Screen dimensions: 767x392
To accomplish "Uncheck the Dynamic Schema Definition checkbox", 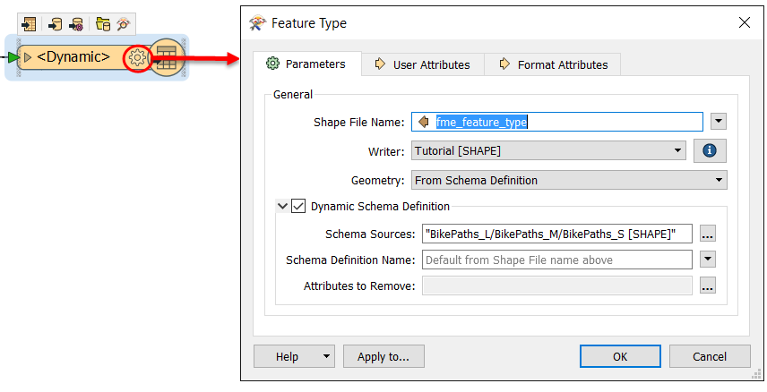I will click(298, 207).
